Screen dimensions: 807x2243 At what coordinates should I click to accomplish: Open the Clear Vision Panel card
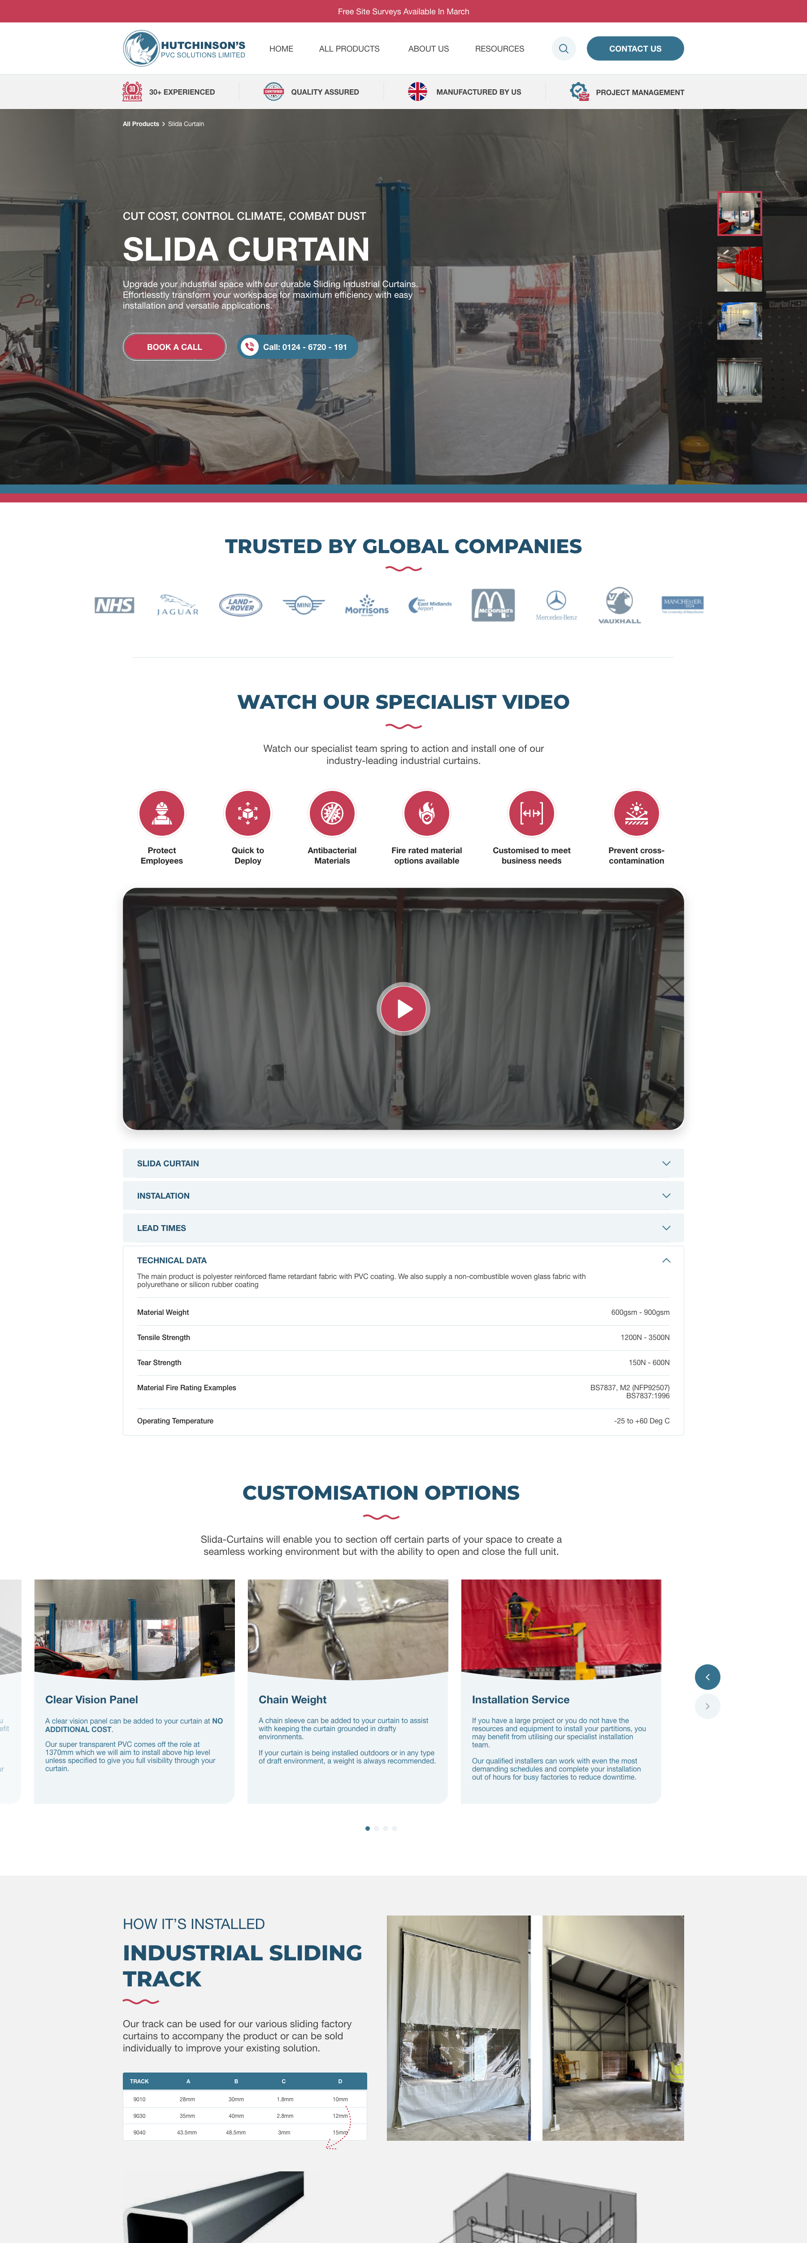(x=134, y=1691)
